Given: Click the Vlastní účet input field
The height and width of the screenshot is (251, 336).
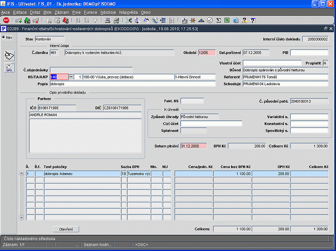Looking at the screenshot, I should (x=272, y=63).
